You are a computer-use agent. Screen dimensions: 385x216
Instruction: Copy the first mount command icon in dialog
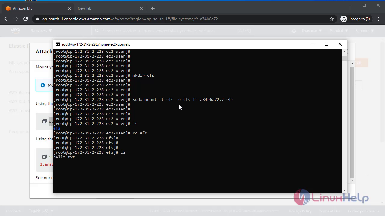[x=45, y=121]
